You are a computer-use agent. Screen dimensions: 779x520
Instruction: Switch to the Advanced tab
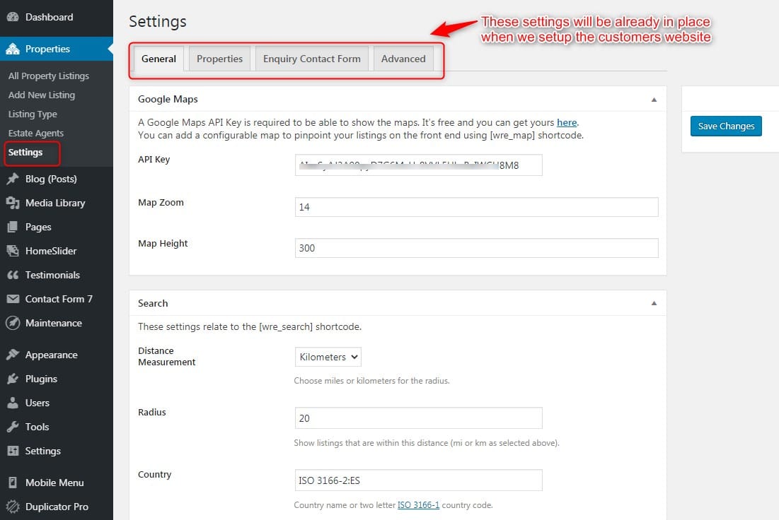[403, 59]
